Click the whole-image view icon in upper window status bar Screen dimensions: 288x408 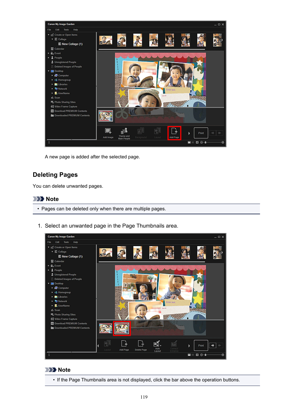(197, 142)
